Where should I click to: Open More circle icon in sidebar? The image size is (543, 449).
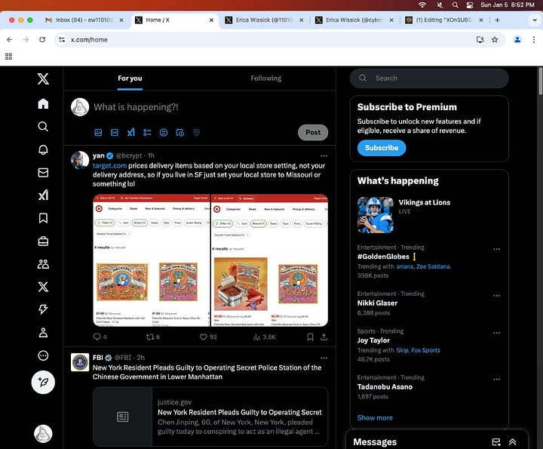coord(43,355)
